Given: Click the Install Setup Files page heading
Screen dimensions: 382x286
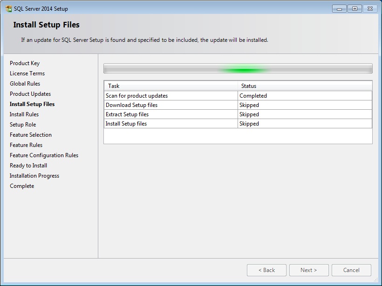Looking at the screenshot, I should click(x=46, y=25).
